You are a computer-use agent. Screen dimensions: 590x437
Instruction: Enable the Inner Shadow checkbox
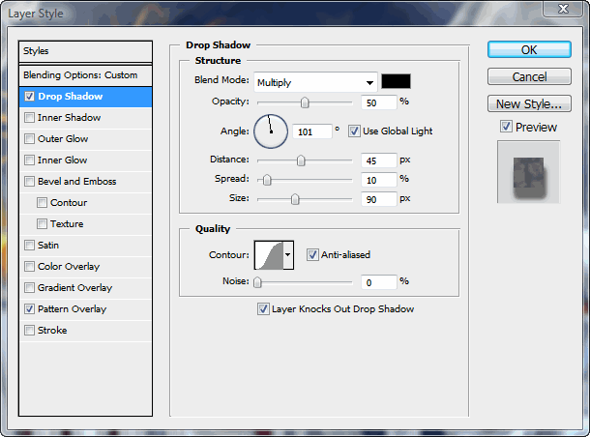[x=29, y=118]
